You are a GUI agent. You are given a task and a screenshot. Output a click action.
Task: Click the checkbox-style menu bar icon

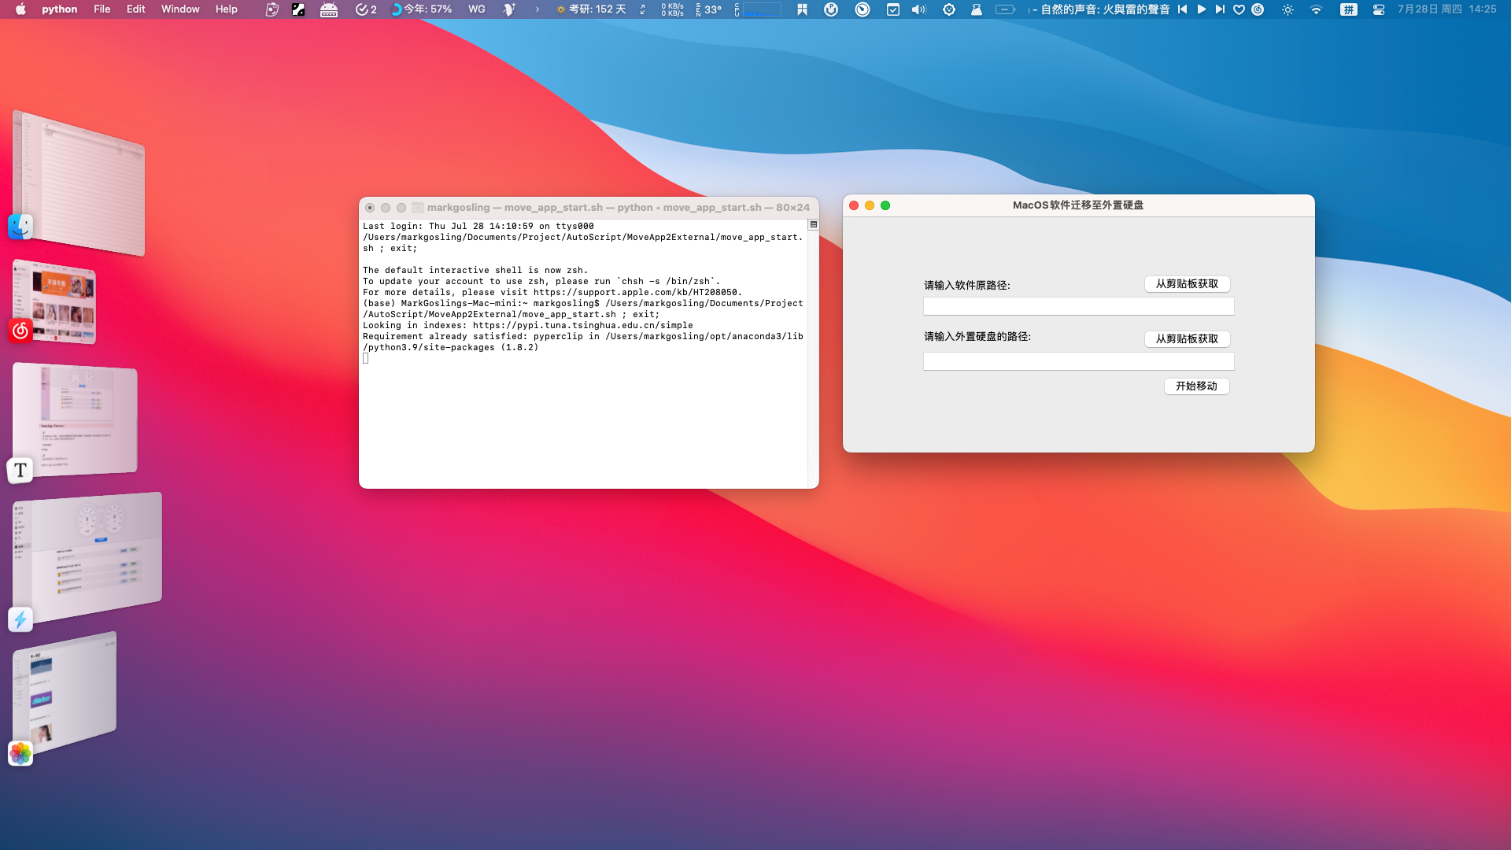[892, 9]
